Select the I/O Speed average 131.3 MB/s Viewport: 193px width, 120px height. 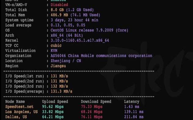pos(61,91)
